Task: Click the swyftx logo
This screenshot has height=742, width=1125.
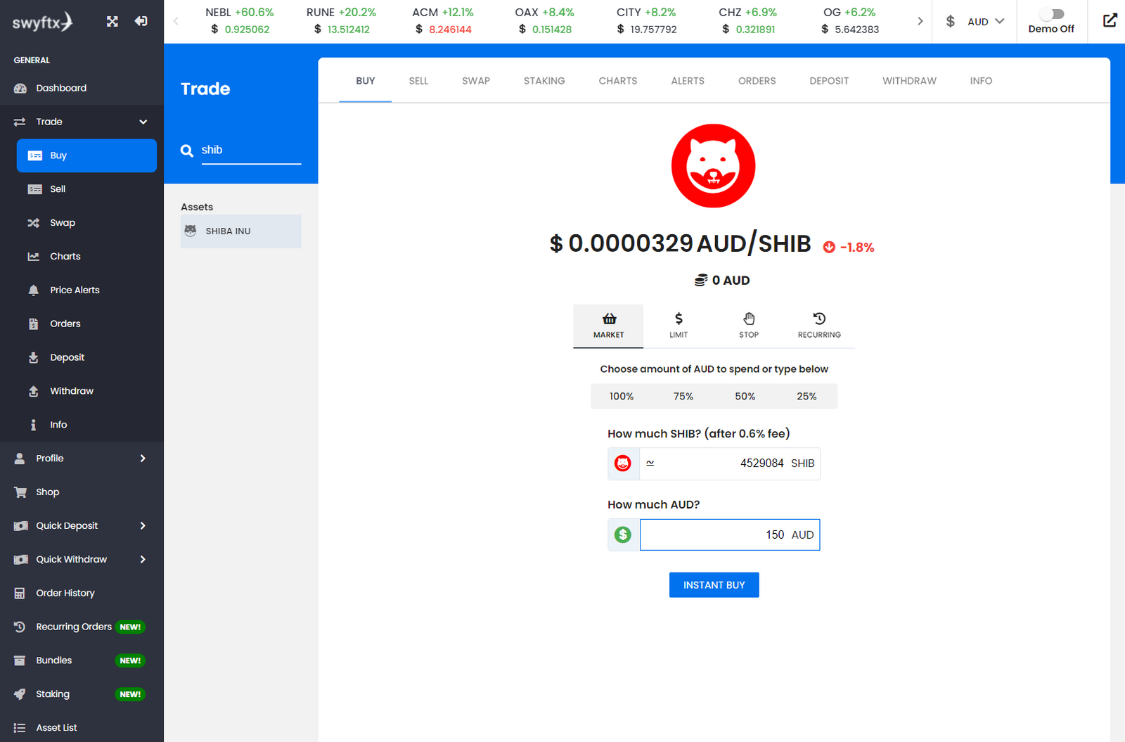Action: pos(42,23)
